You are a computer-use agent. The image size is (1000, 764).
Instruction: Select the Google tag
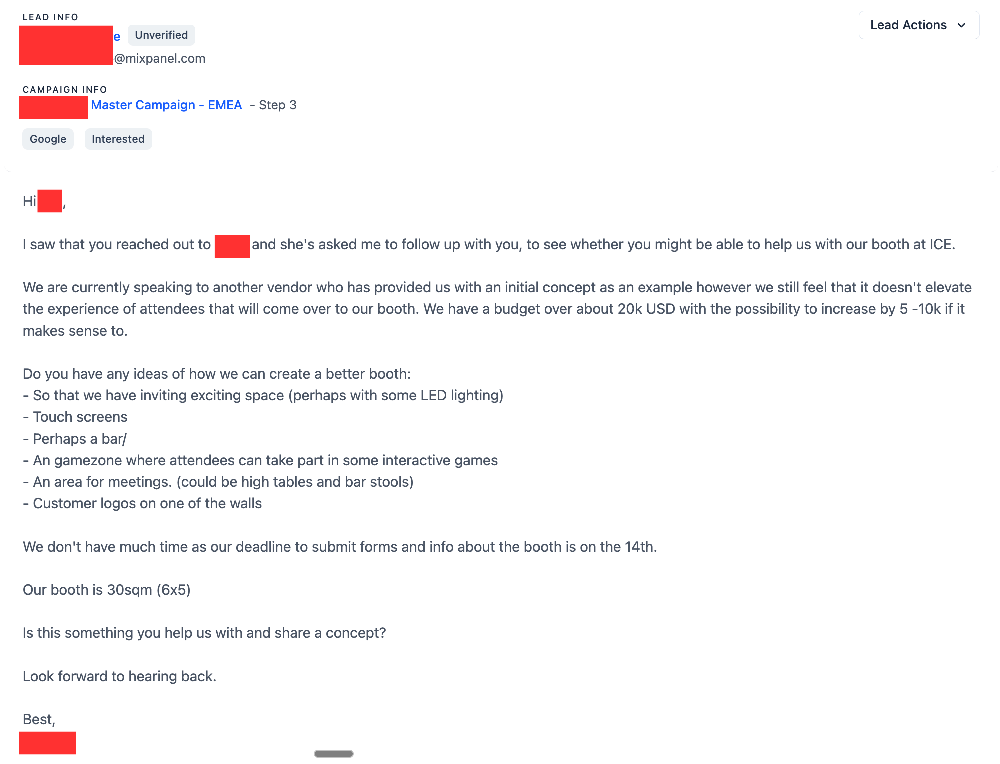48,139
